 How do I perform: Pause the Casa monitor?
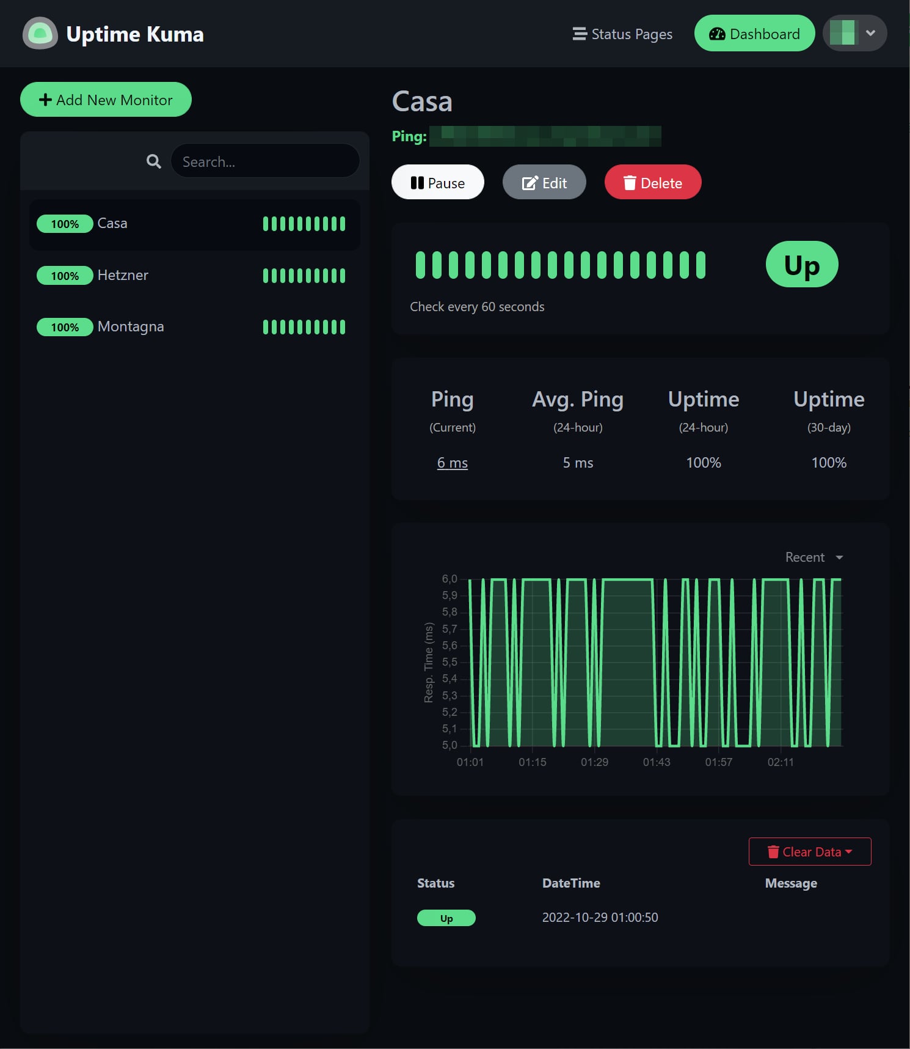click(437, 182)
